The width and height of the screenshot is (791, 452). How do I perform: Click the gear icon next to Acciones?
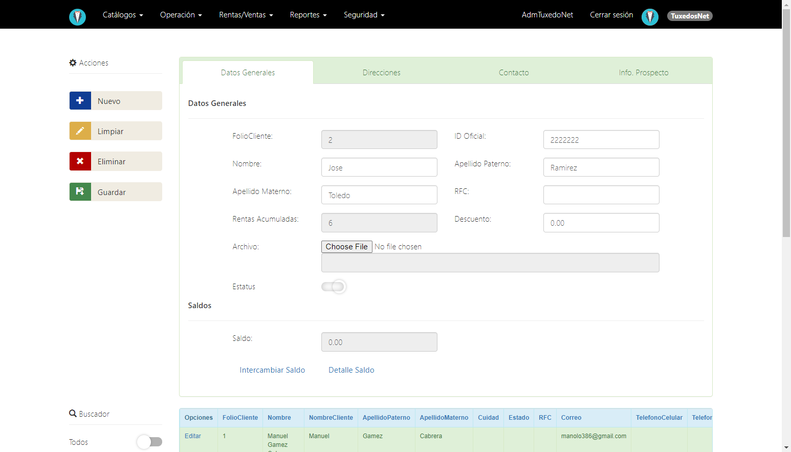(73, 62)
